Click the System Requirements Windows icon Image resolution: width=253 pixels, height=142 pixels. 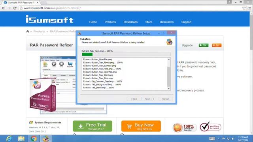31,123
